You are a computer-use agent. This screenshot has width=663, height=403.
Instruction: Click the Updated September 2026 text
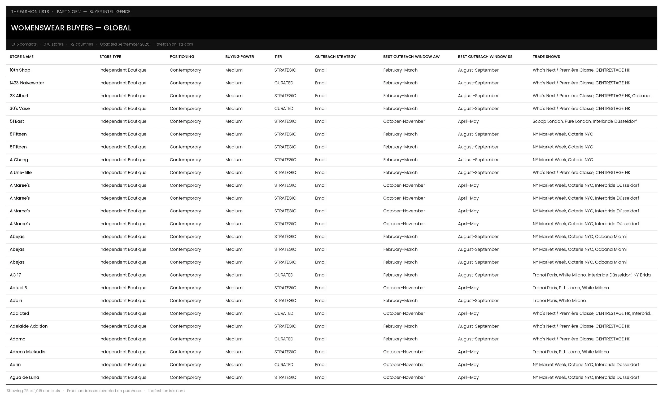[x=125, y=44]
